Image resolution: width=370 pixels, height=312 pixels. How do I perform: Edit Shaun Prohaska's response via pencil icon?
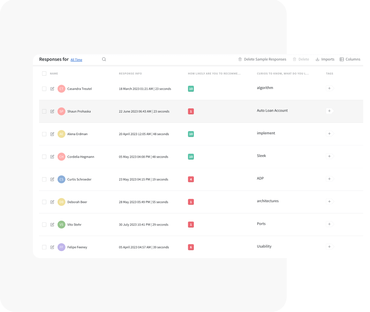click(x=52, y=111)
